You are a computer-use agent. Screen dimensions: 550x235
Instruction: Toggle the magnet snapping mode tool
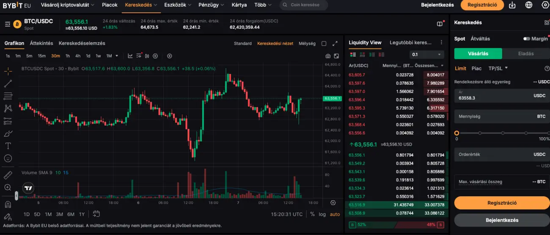click(x=8, y=205)
